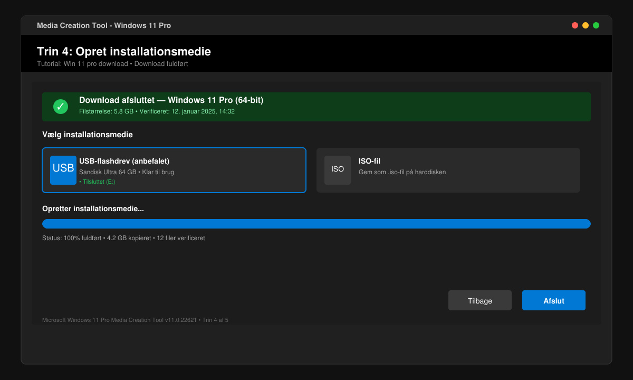Go back with the Tilbage button
633x380 pixels.
click(480, 300)
